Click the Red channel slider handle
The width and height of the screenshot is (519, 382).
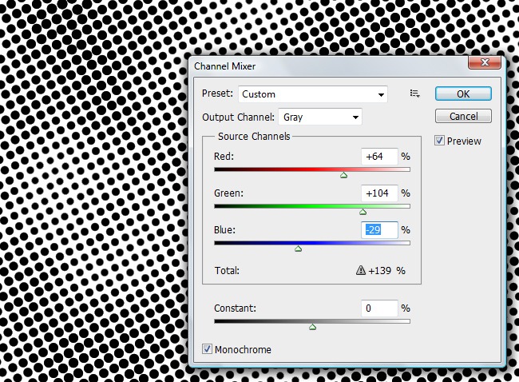click(343, 175)
